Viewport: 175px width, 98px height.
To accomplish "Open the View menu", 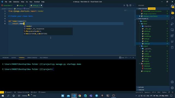I will coord(22,2).
